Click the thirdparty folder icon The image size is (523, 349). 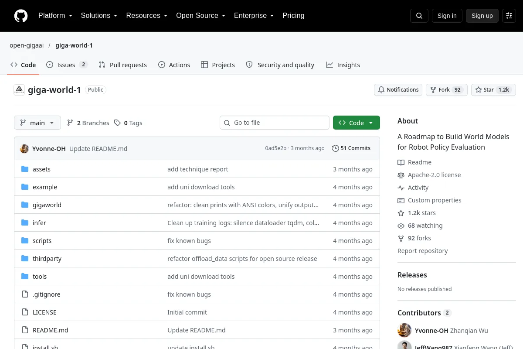pos(25,259)
